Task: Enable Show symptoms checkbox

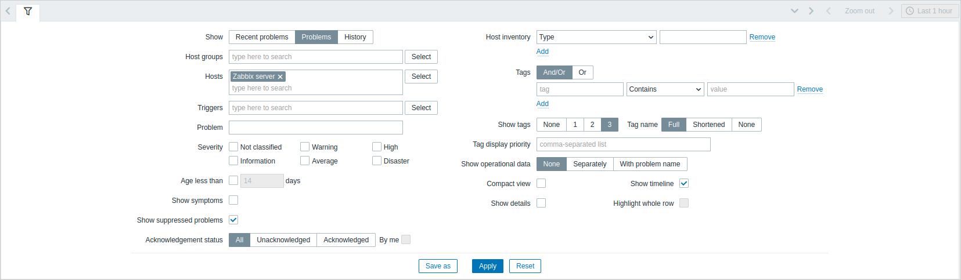Action: click(x=233, y=200)
